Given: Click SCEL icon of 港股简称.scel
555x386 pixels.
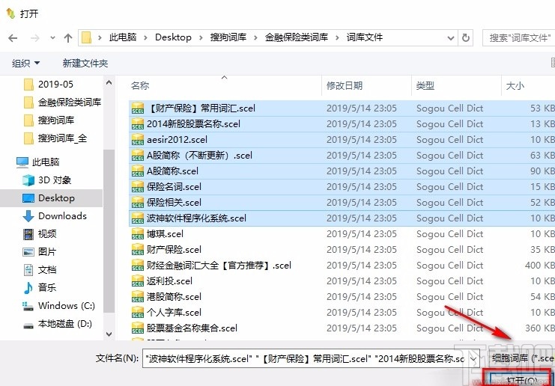Looking at the screenshot, I should click(138, 297).
